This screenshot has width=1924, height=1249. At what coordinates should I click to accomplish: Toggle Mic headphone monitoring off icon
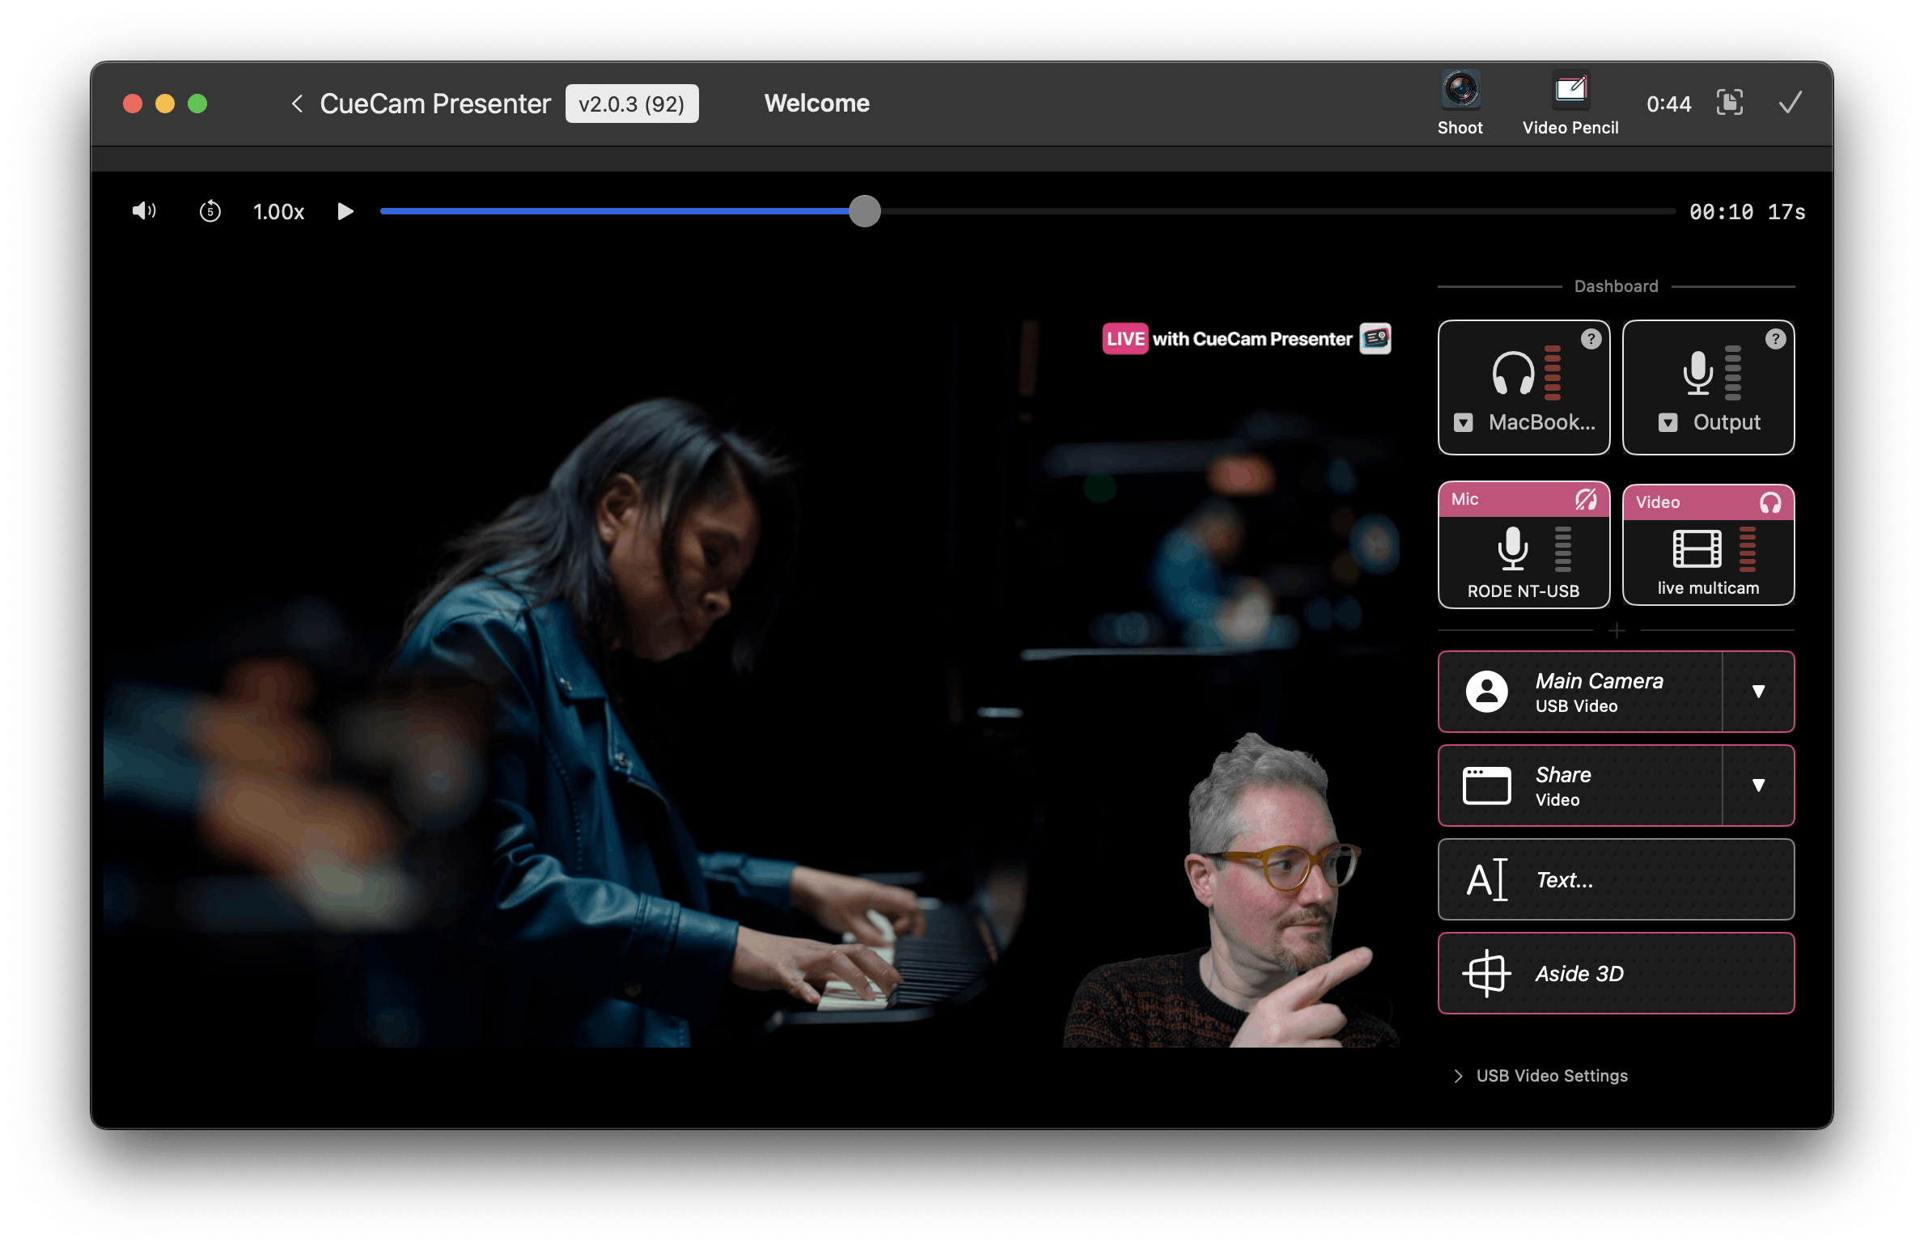(1586, 499)
